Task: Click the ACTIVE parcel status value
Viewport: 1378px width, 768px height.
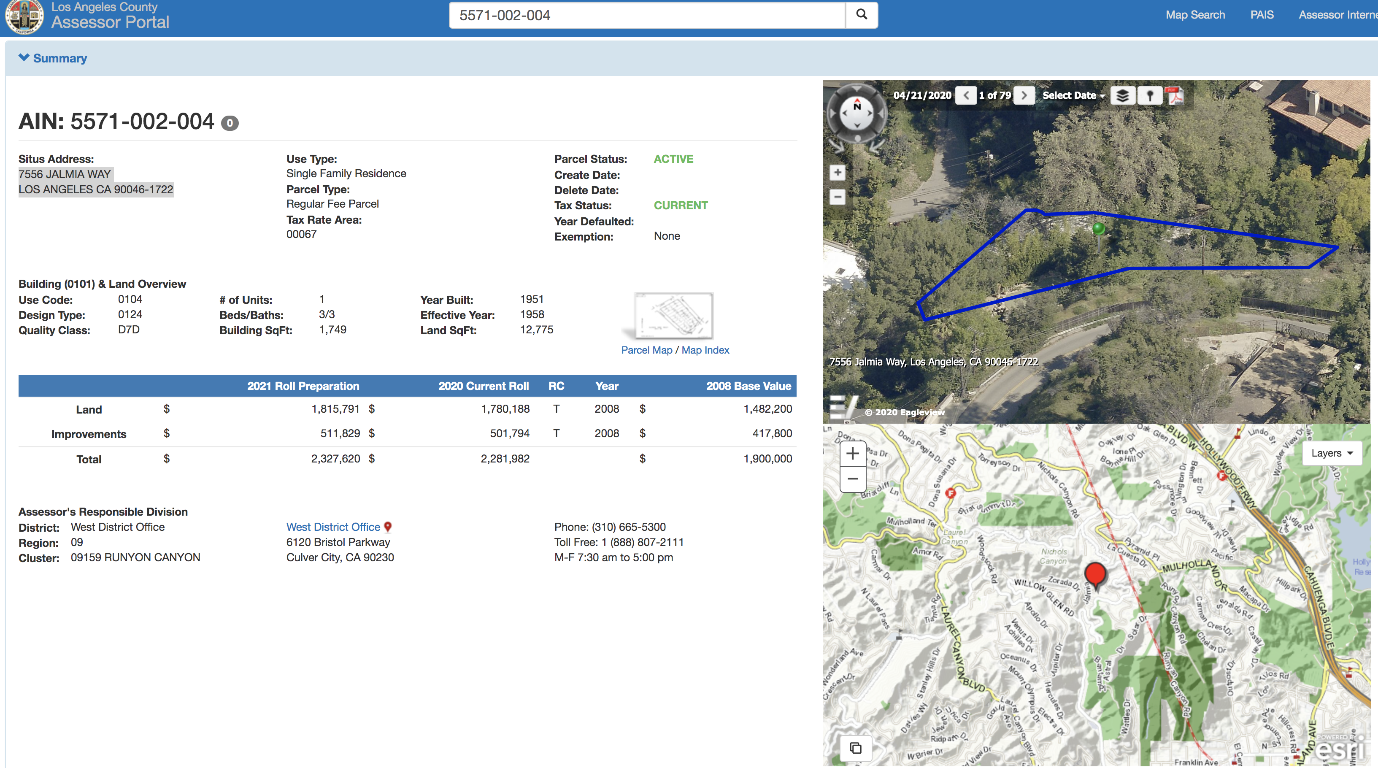Action: [673, 159]
